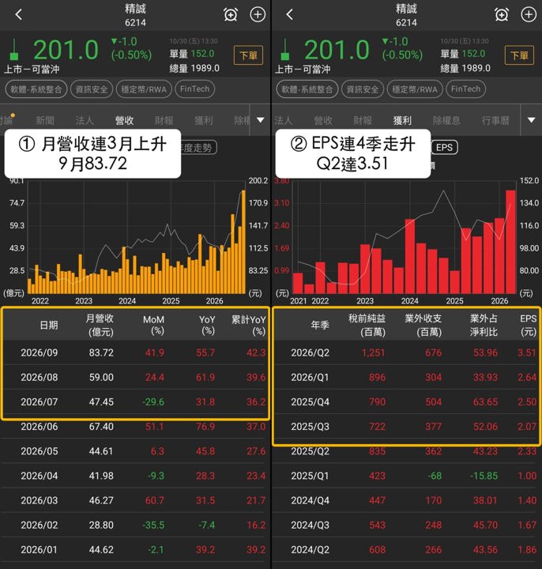542x569 pixels.
Task: Select the 2026/06 revenue row
Action: point(135,427)
